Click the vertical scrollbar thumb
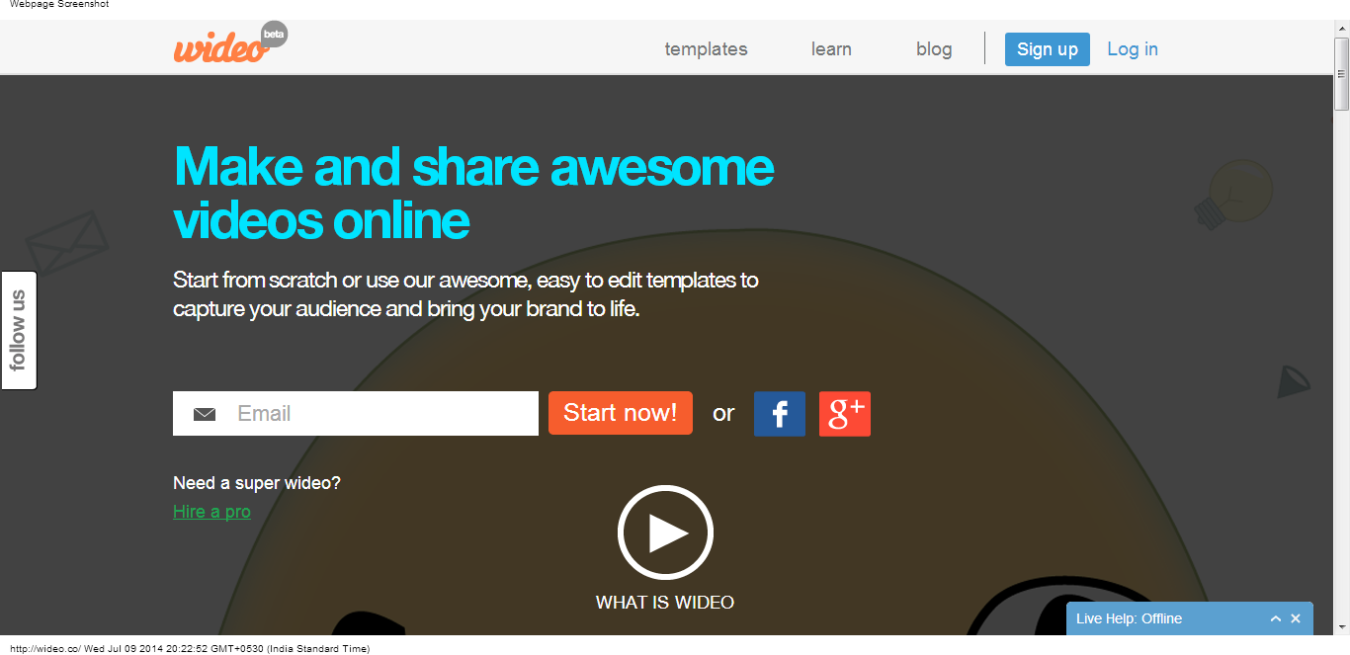The width and height of the screenshot is (1350, 655). coord(1341,74)
